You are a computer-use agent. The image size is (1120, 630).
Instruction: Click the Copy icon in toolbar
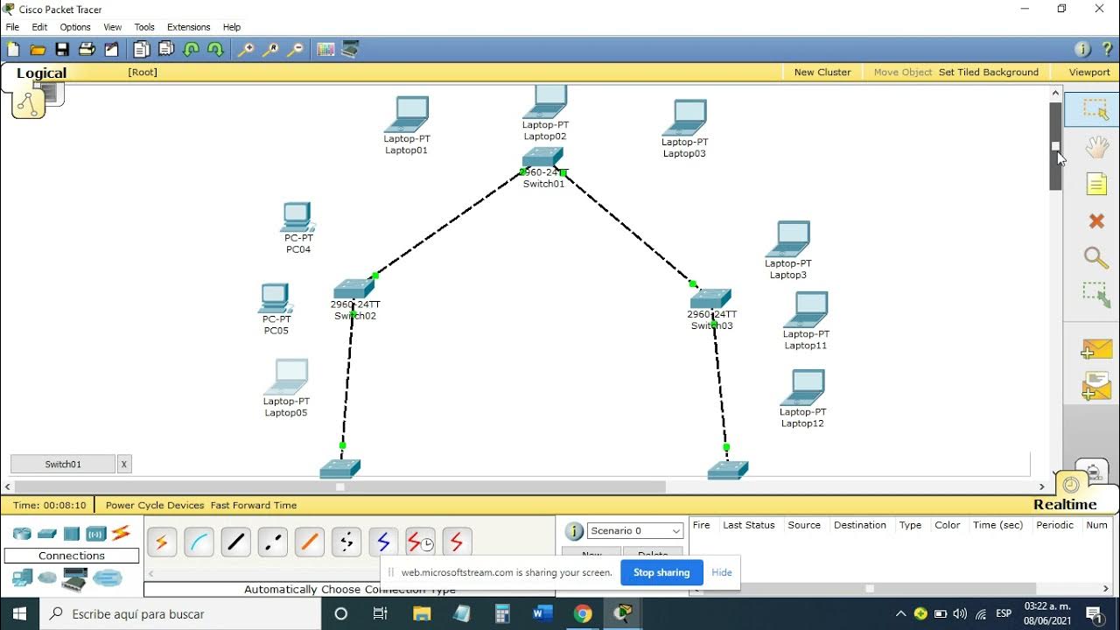tap(142, 50)
